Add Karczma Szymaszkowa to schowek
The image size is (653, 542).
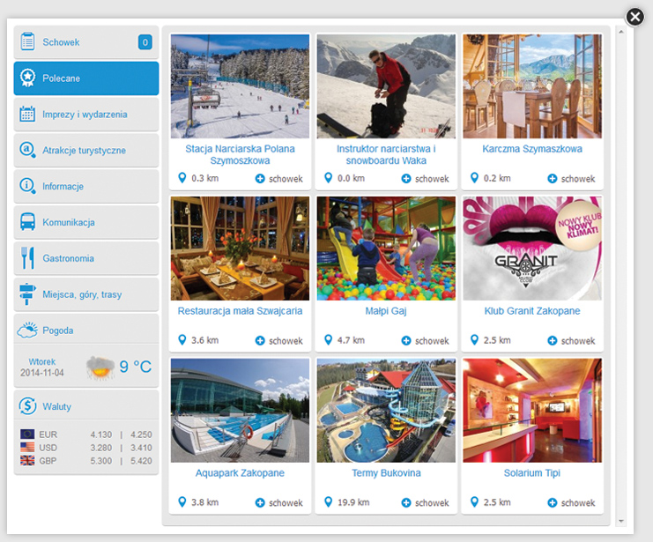pyautogui.click(x=572, y=179)
